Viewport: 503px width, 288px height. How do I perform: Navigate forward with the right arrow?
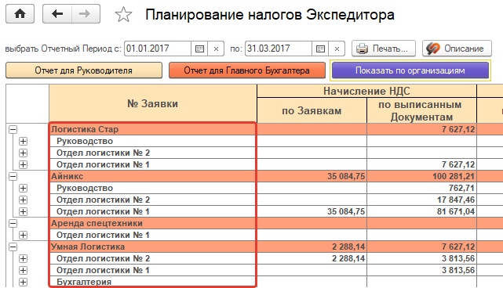tap(86, 14)
